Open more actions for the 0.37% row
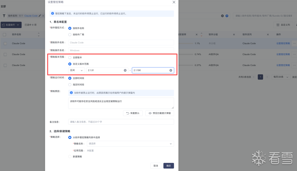The height and width of the screenshot is (171, 297). (294, 65)
